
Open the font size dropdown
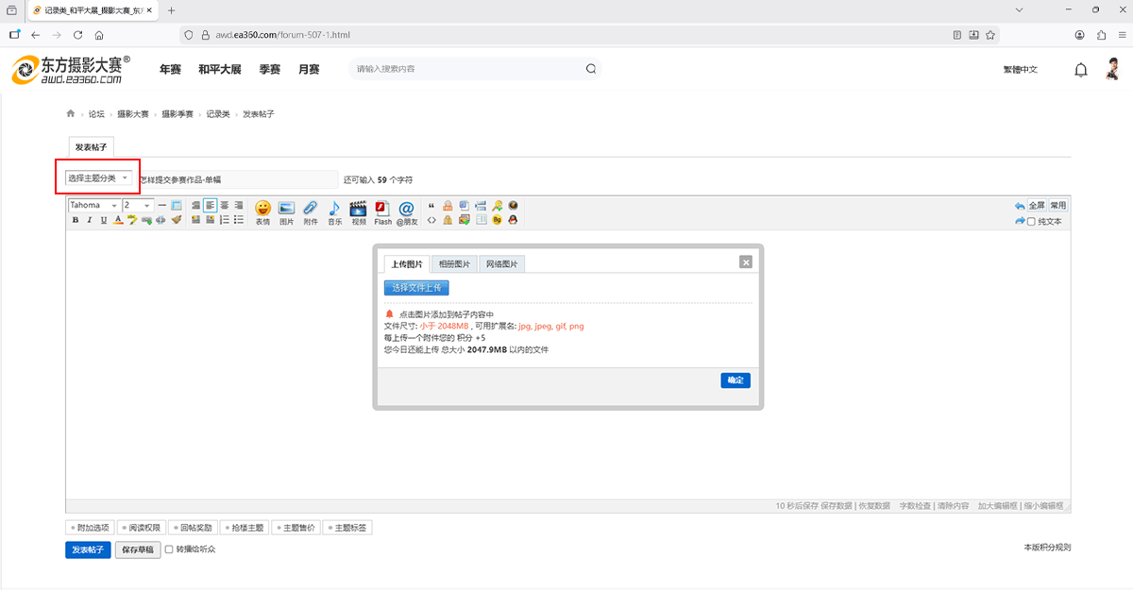click(137, 205)
